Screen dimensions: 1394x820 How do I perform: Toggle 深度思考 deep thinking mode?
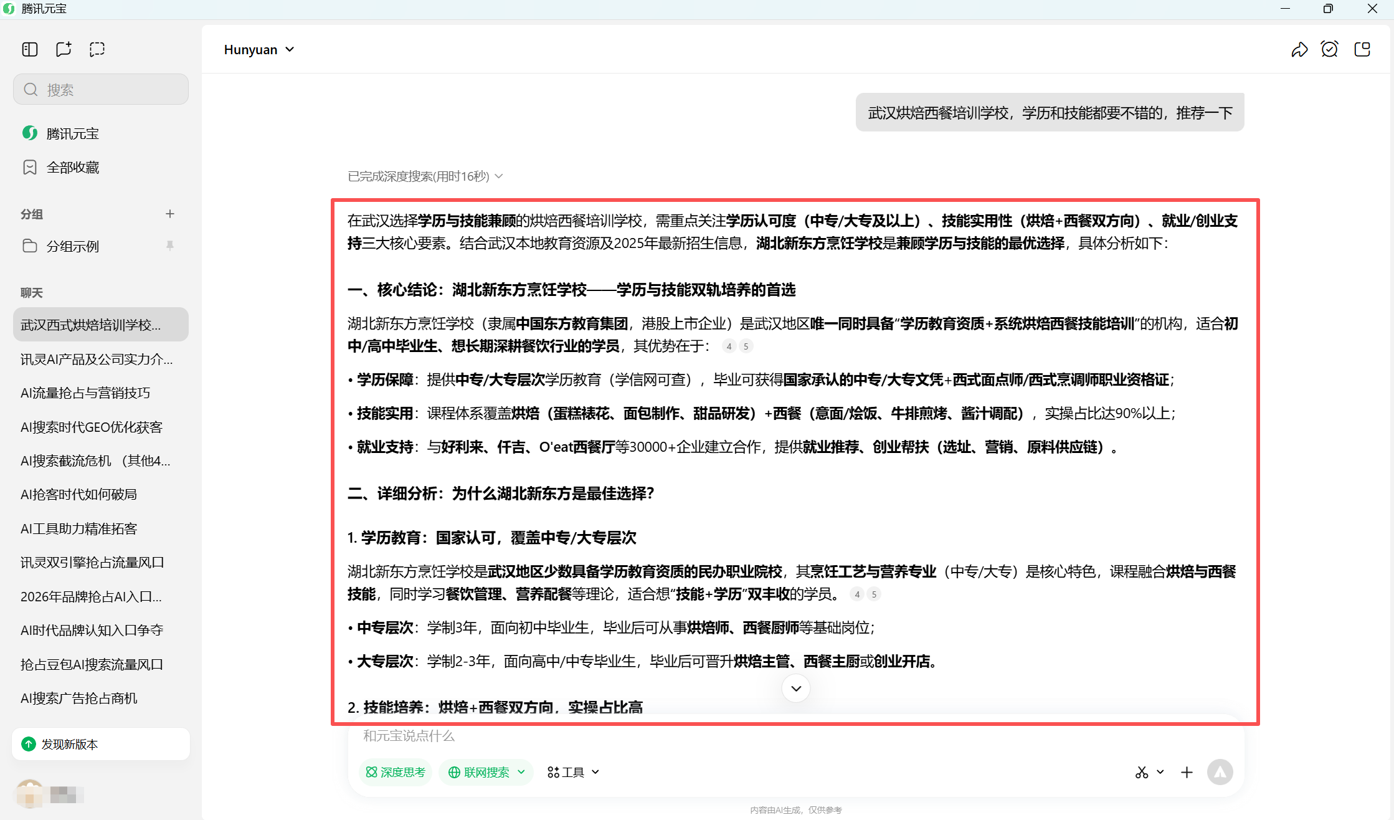click(396, 773)
